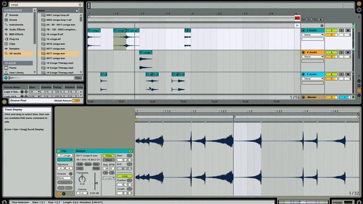363x204 pixels.
Task: Toggle the RAM mode switch
Action: pos(96,169)
